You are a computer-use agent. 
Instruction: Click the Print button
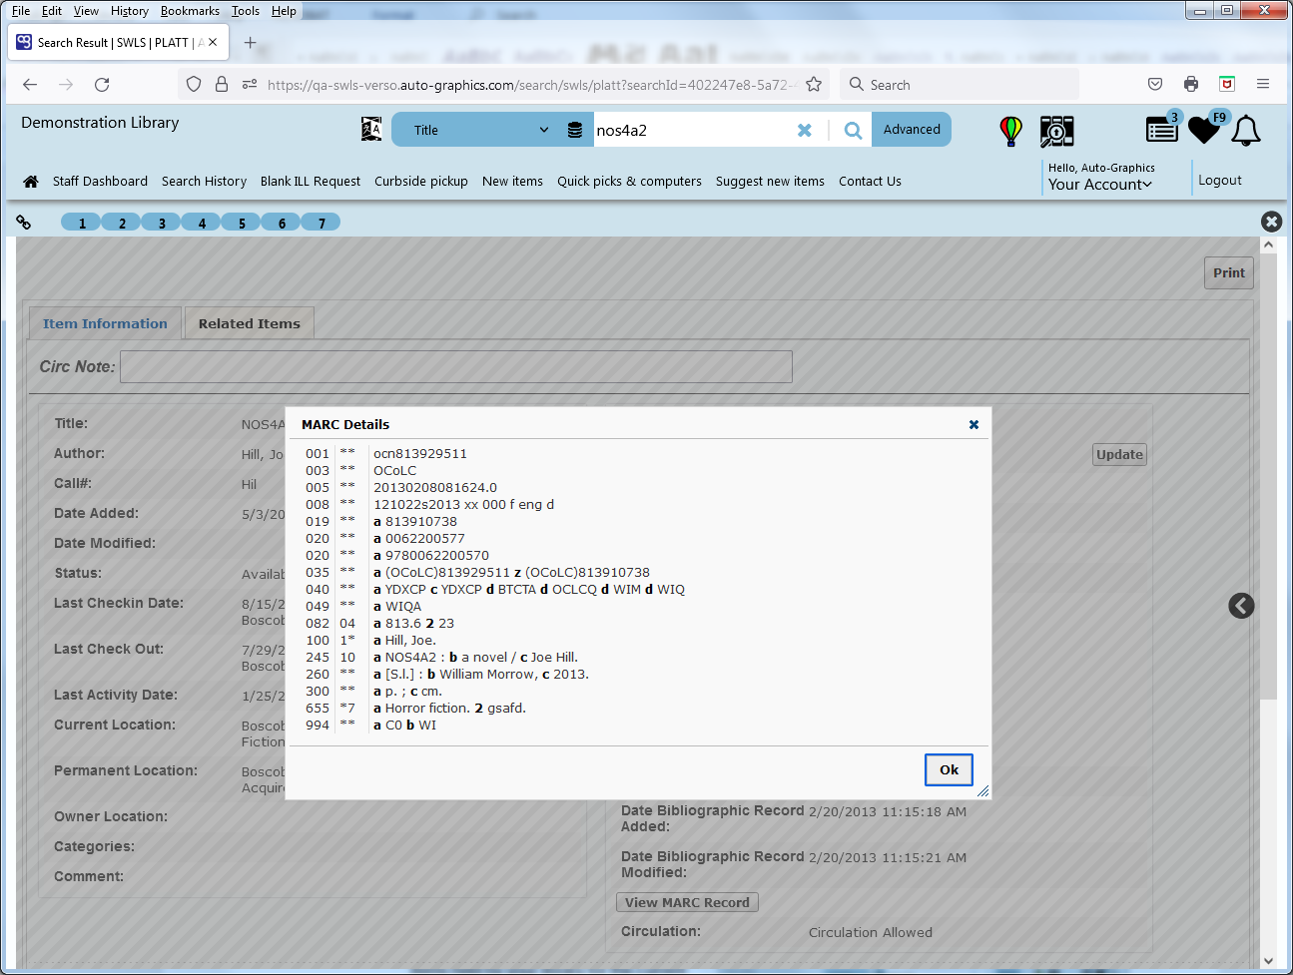1228,272
